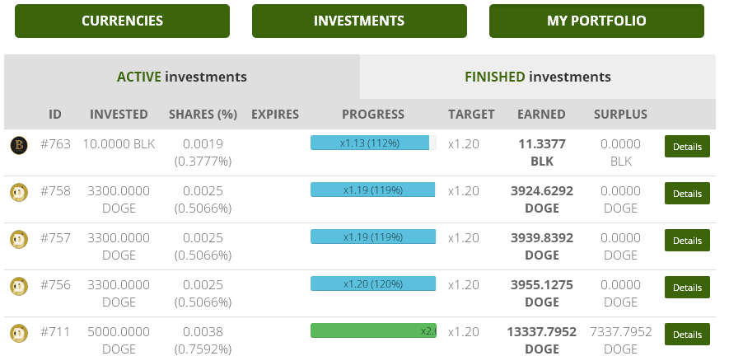Click the x1.13 (112%) progress bar
Viewport: 729px width, 356px height.
pos(372,143)
